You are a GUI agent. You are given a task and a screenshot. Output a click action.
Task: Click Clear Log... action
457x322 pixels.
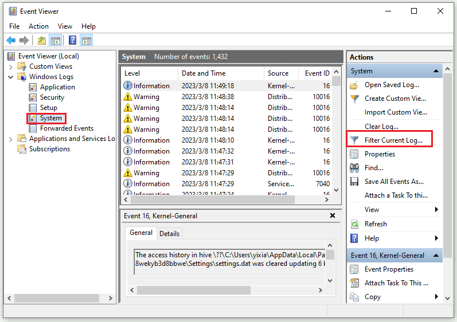point(381,127)
